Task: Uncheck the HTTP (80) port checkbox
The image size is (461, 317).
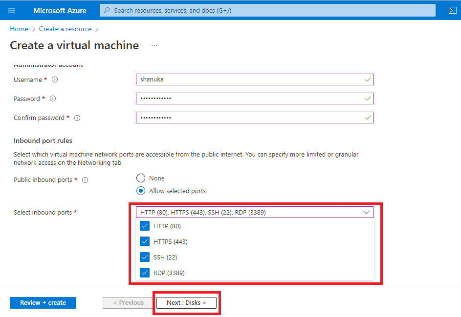Action: [x=145, y=226]
